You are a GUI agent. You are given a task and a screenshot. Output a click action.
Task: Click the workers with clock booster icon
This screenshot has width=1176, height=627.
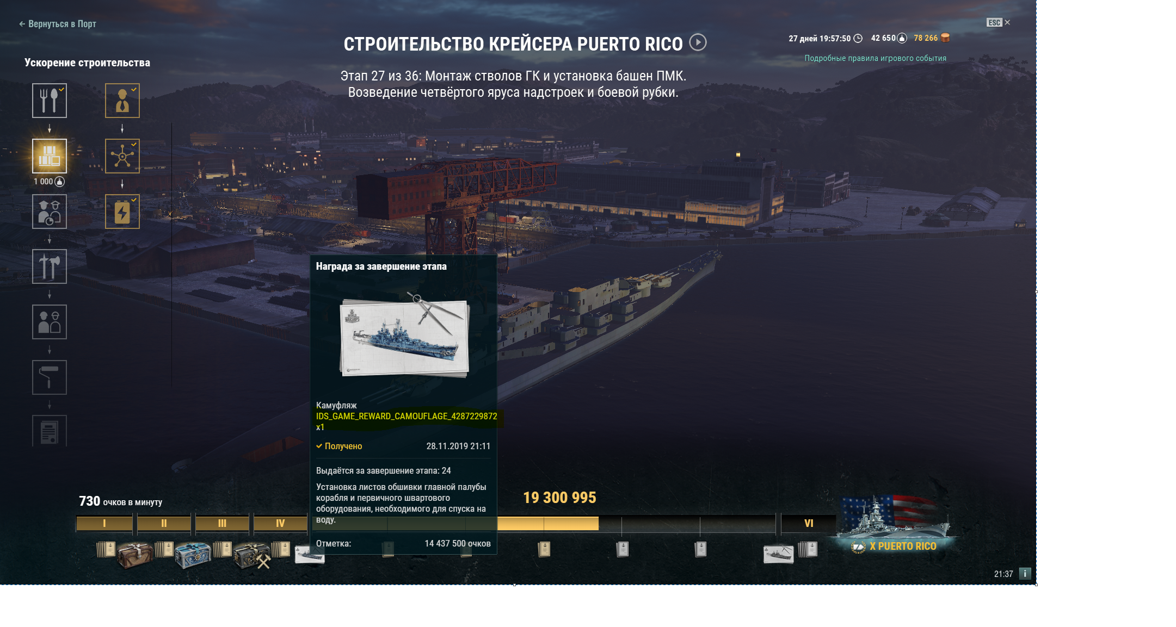coord(50,212)
